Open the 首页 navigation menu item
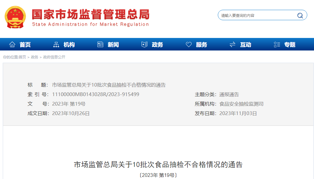This screenshot has width=314, height=179. coord(25,45)
